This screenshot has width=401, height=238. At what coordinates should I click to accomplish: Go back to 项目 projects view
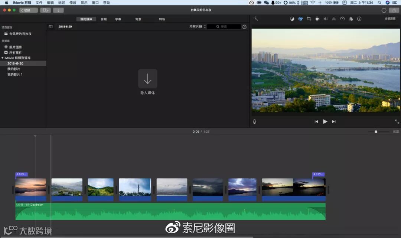pos(28,10)
